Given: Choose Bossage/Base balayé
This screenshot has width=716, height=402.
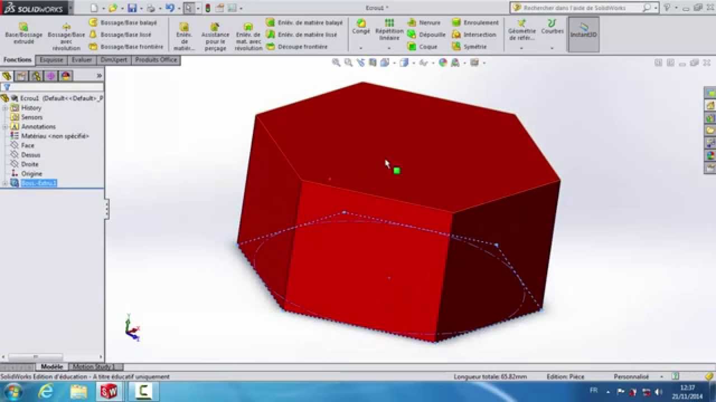Looking at the screenshot, I should pos(123,23).
